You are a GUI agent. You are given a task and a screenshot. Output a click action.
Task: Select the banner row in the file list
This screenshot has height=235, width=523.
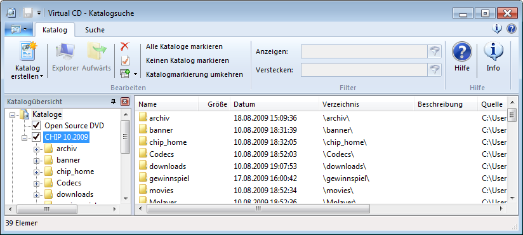[321, 130]
